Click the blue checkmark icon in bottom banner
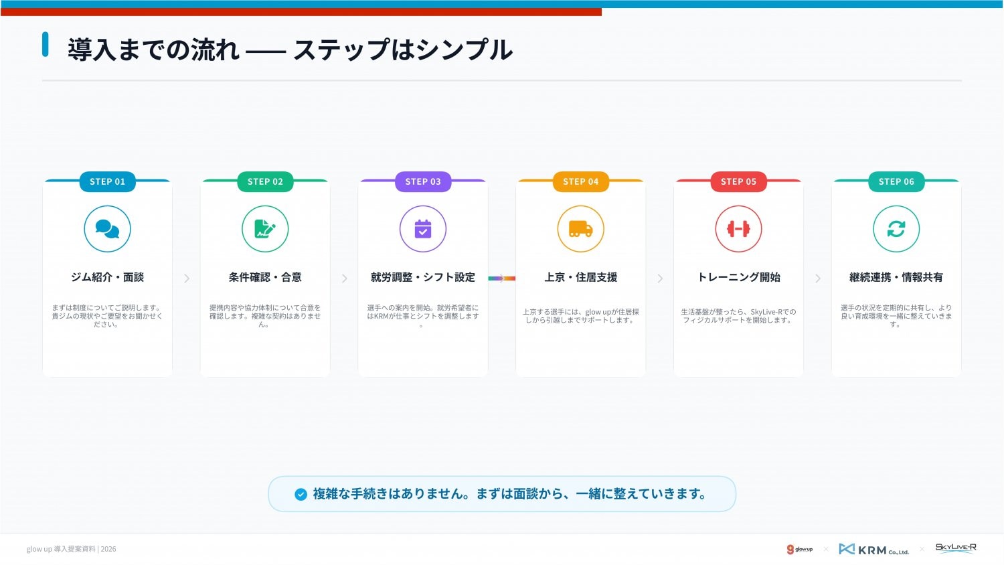The image size is (1004, 565). 301,495
